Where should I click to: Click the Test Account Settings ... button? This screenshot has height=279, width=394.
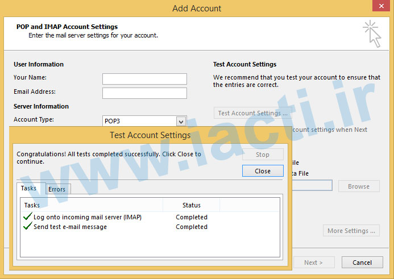(253, 113)
